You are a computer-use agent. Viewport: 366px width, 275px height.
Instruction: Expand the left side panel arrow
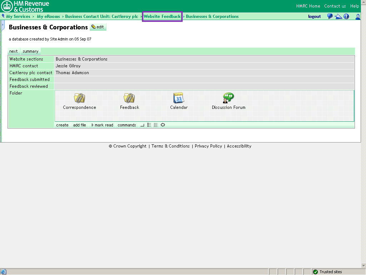(x=3, y=25)
